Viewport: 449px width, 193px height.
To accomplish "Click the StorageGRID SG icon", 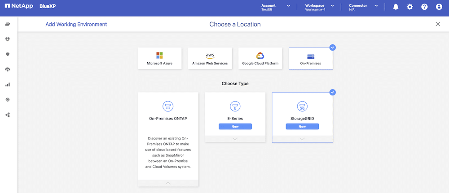I will click(x=302, y=107).
